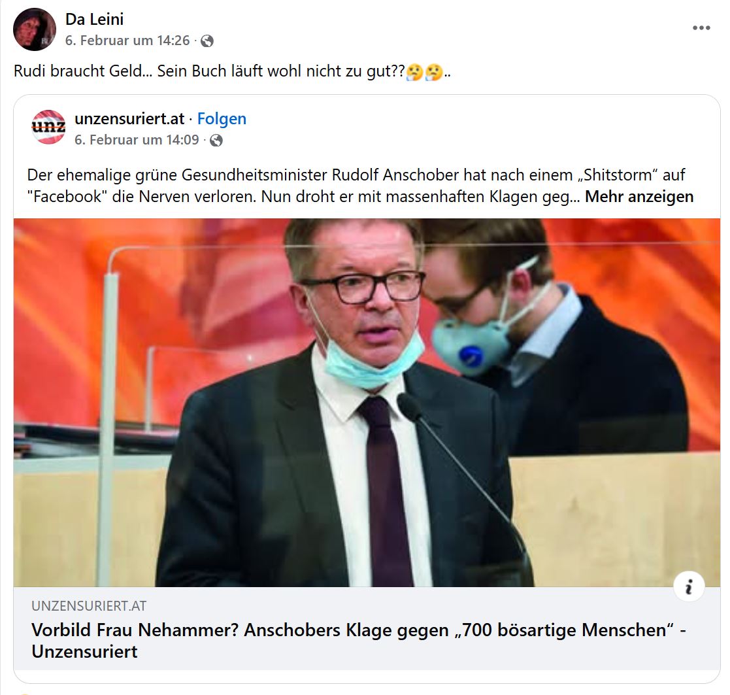Viewport: 730px width, 695px height.
Task: Open the article preview image of the speaker
Action: (x=367, y=403)
